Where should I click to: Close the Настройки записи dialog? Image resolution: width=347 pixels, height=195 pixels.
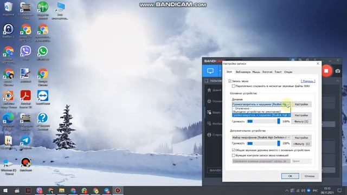[x=318, y=64]
